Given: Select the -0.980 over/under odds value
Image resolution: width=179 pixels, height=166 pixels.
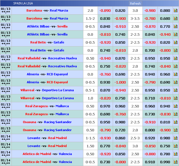Looking at the screenshot, I should tap(150, 10).
